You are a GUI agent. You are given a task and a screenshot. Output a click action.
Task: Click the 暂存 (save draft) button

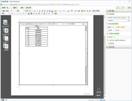point(22,8)
